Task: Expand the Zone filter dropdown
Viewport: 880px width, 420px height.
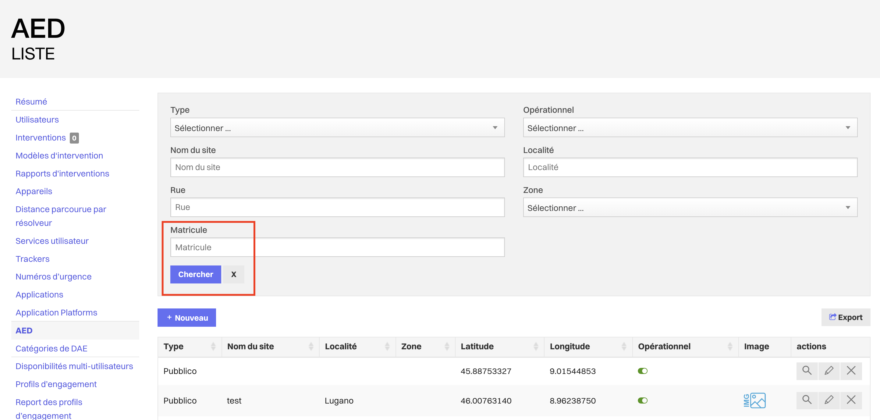Action: pyautogui.click(x=690, y=208)
